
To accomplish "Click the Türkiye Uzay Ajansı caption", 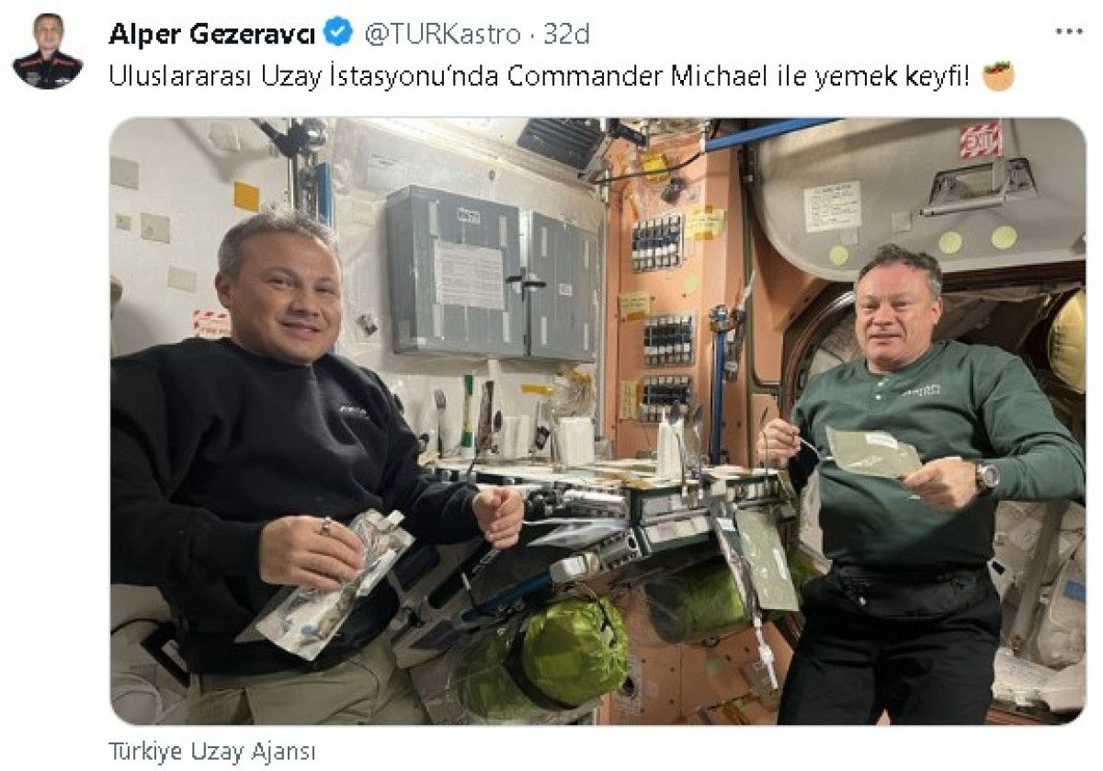I will click(212, 751).
